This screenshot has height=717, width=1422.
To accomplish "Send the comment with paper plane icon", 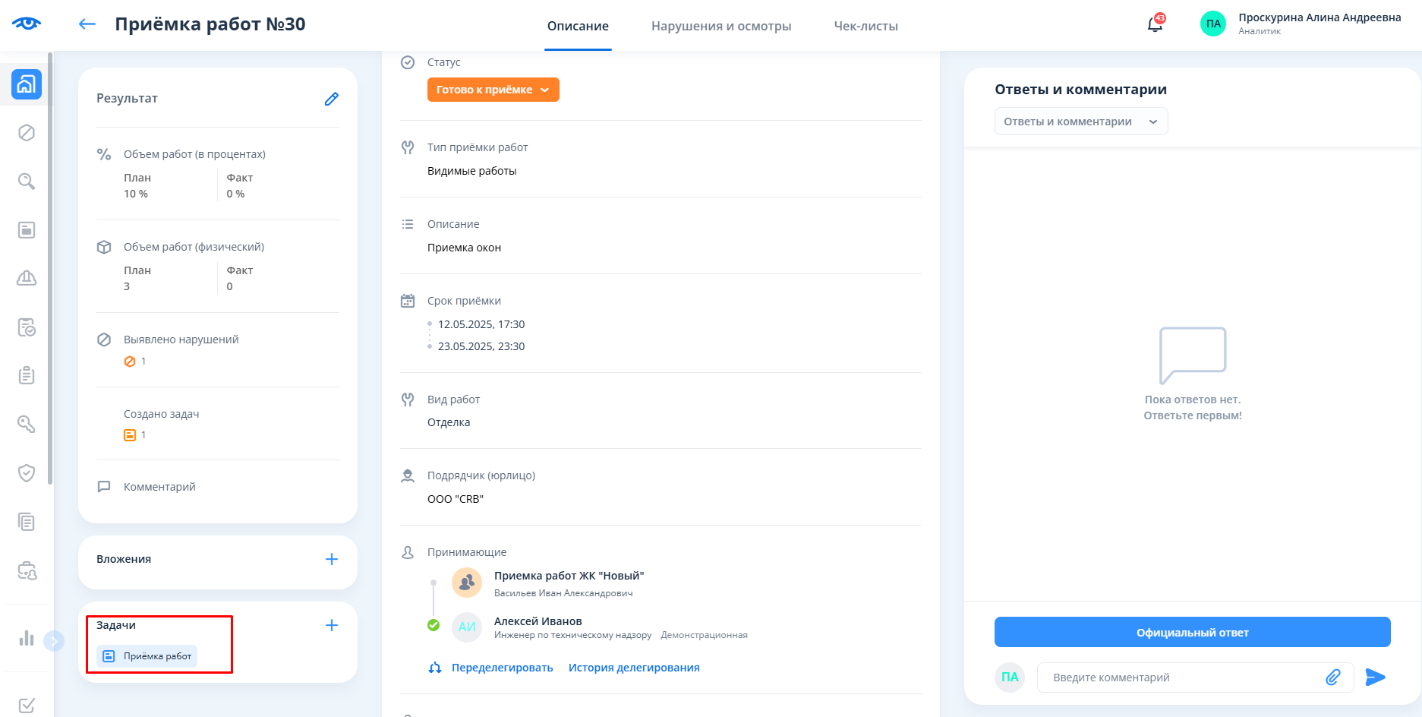I will click(1375, 678).
